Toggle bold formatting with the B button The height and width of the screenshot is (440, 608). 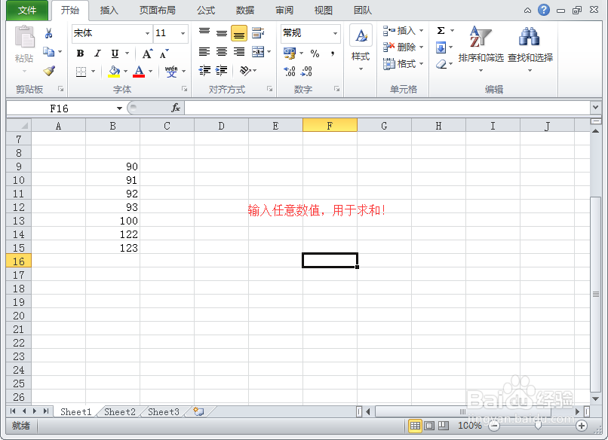[x=80, y=53]
